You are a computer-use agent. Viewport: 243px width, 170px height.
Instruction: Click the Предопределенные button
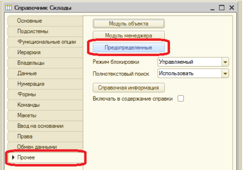tap(129, 47)
